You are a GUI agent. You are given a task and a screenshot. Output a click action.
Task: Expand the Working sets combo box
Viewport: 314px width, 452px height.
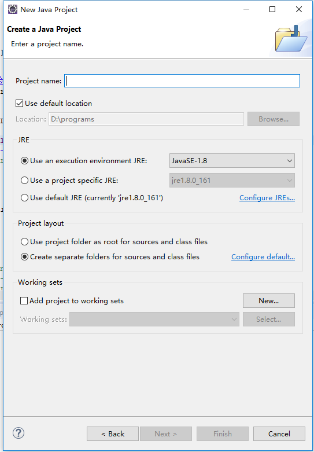pyautogui.click(x=154, y=319)
